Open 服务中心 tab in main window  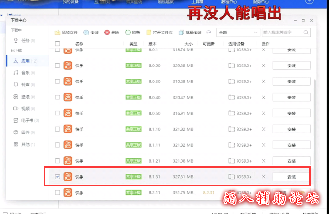click(x=261, y=2)
